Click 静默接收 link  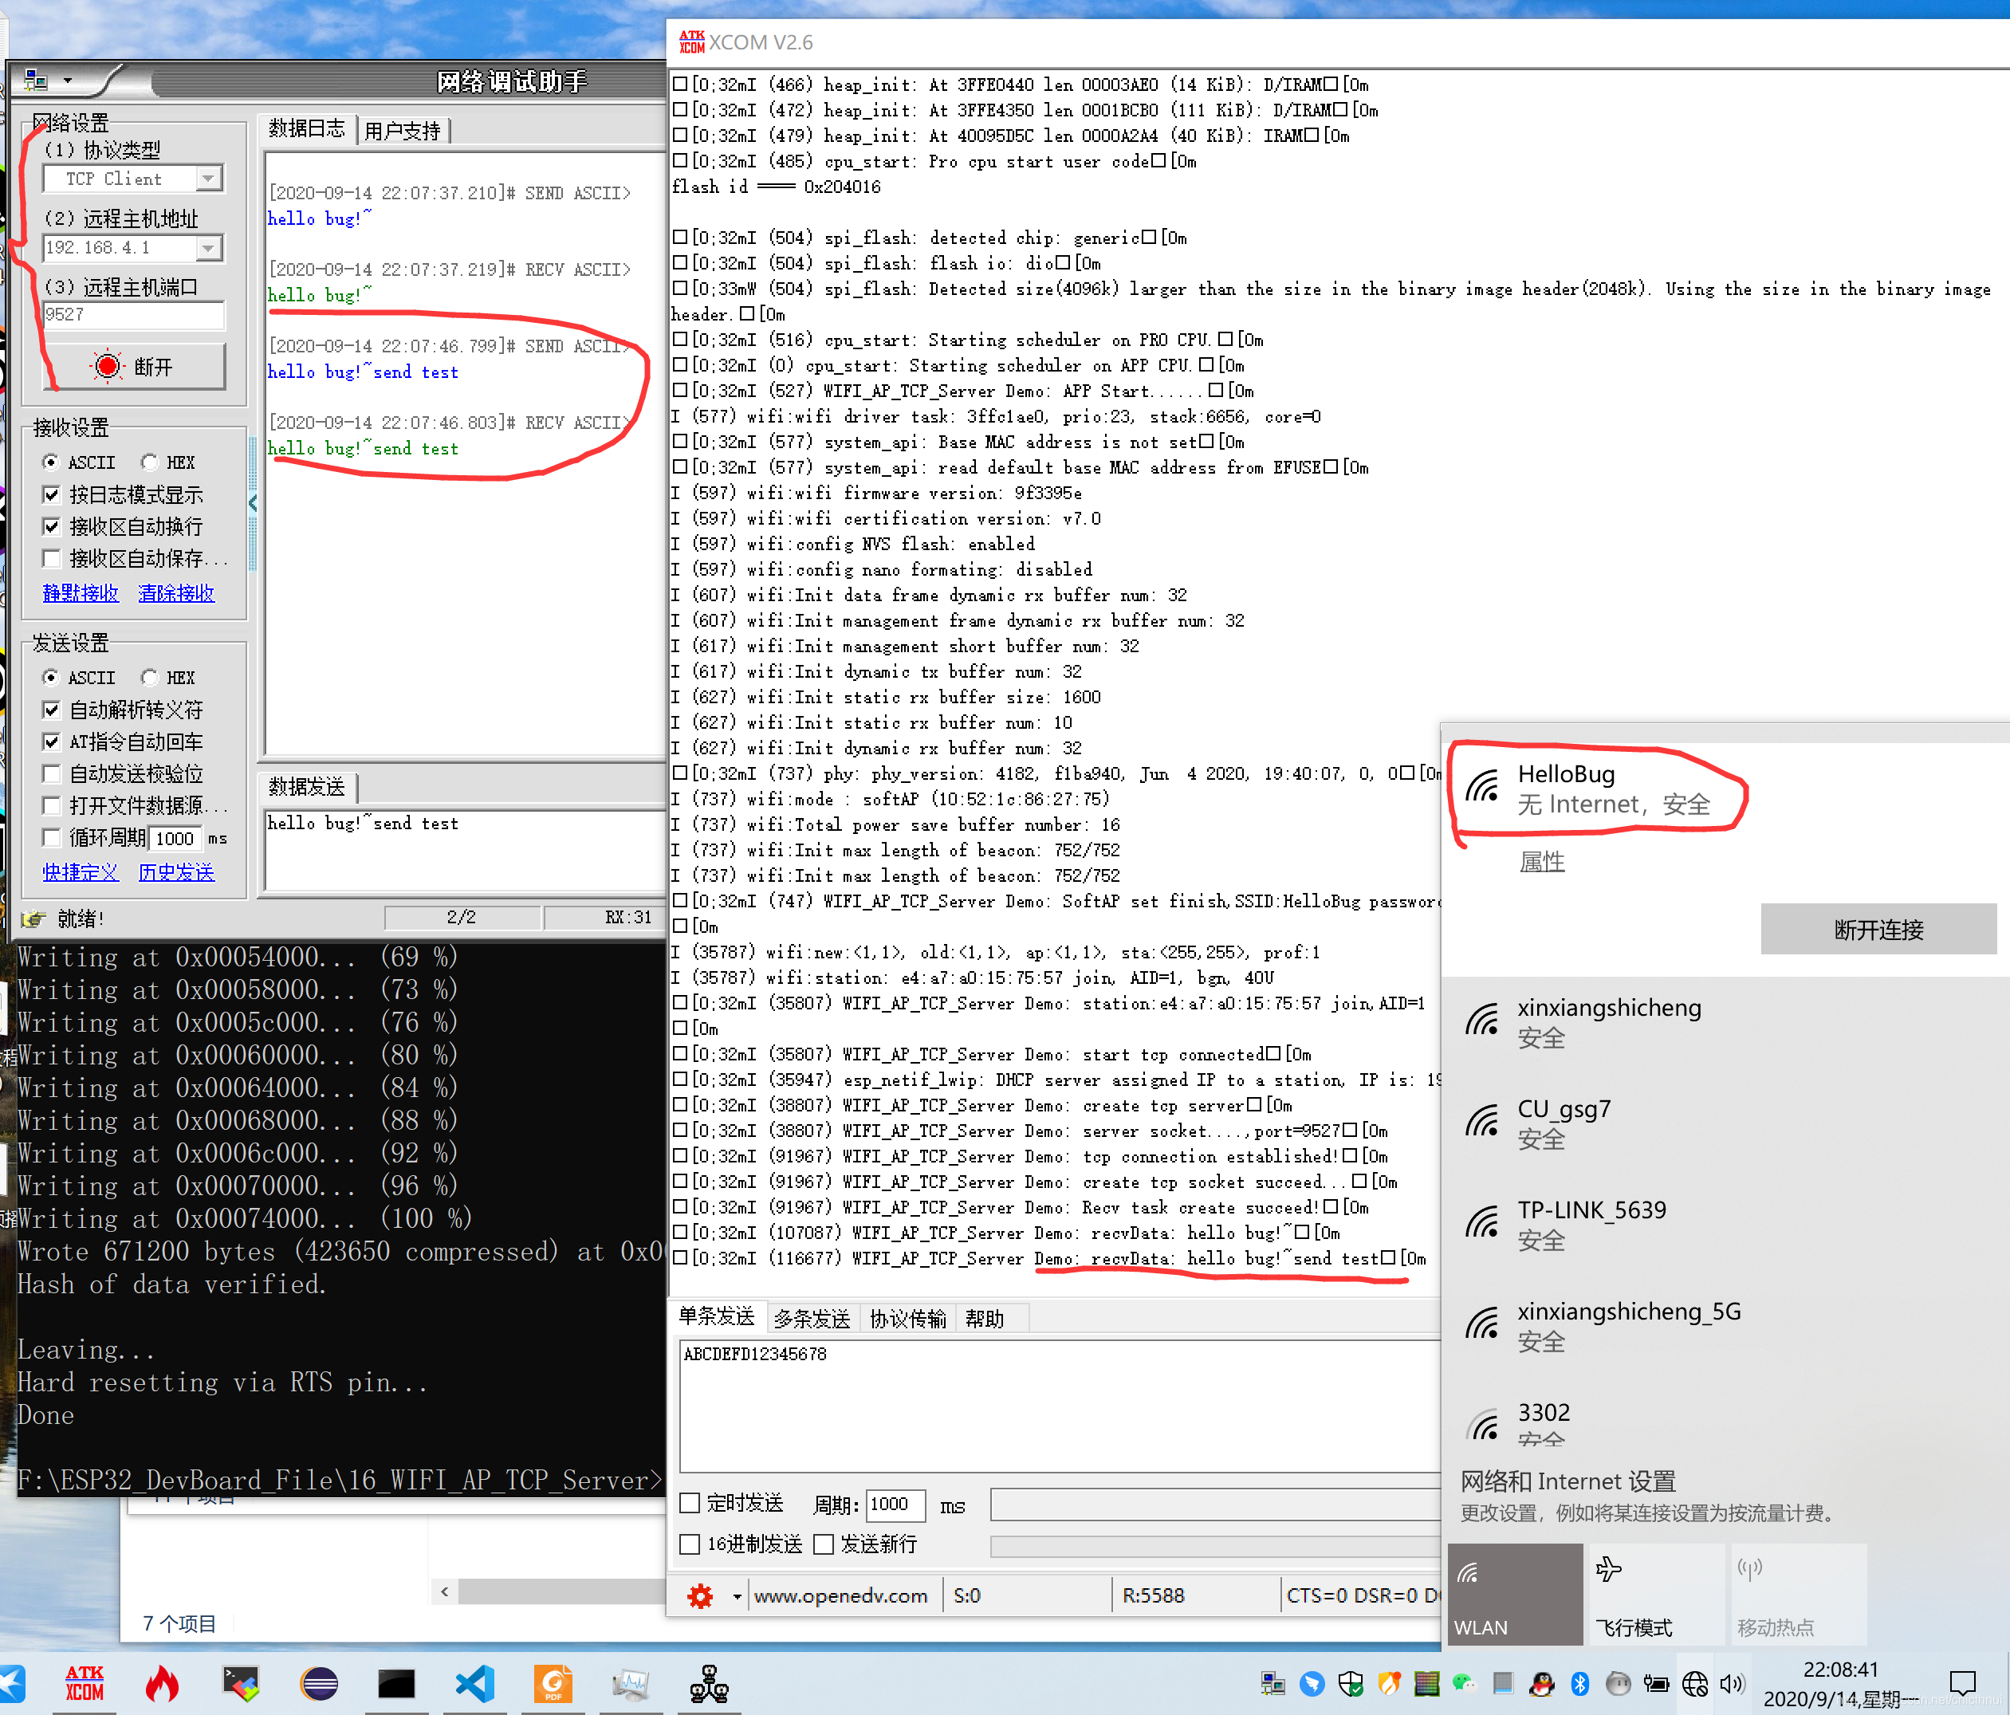point(81,592)
